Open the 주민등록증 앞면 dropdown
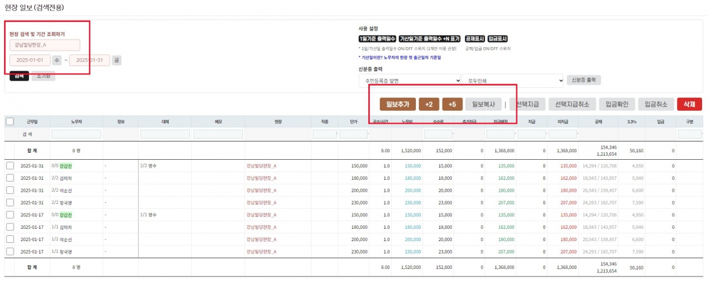 [409, 80]
